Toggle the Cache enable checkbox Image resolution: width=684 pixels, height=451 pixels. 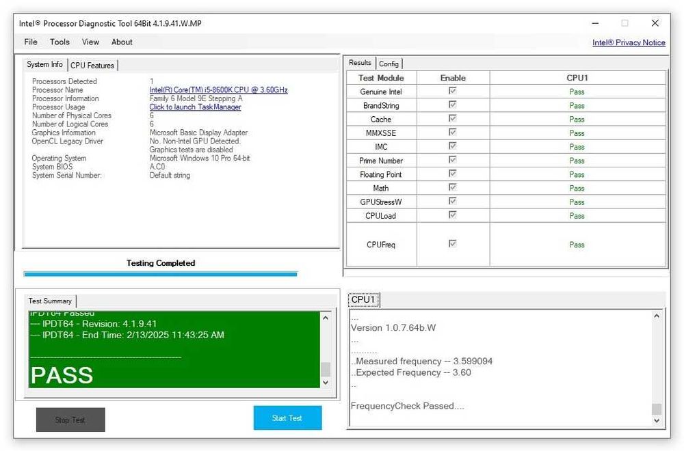point(452,118)
